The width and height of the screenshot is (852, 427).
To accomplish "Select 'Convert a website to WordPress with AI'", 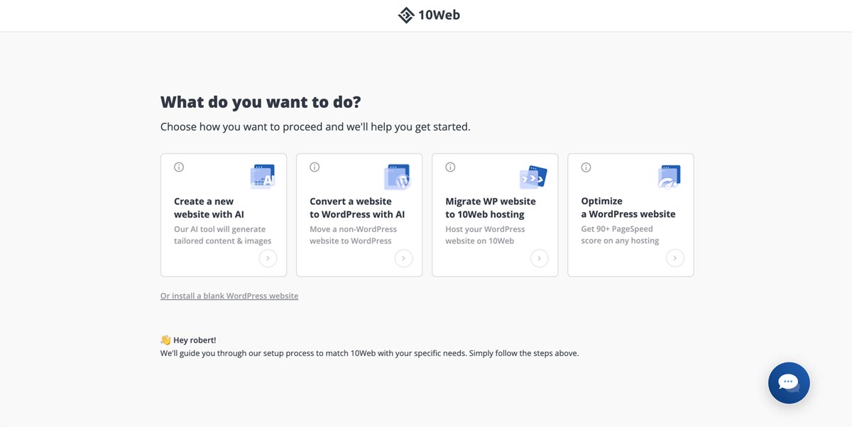I will coord(357,208).
